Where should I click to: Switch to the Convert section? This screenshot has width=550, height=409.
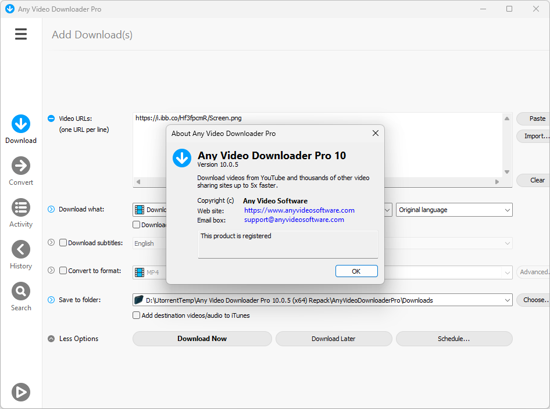click(x=21, y=171)
